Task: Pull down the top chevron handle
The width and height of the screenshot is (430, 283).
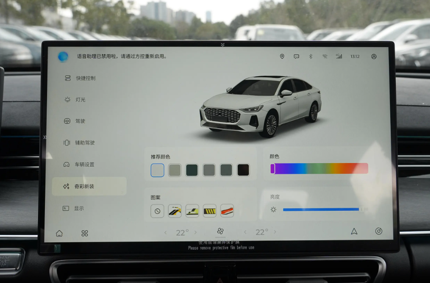Action: point(223,45)
